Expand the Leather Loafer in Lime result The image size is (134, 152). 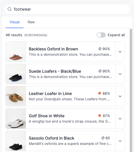pos(120,96)
